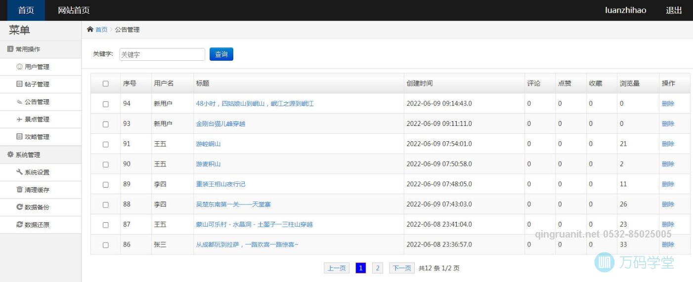Delete row 94 via 删除 link
This screenshot has width=693, height=282.
[x=668, y=104]
